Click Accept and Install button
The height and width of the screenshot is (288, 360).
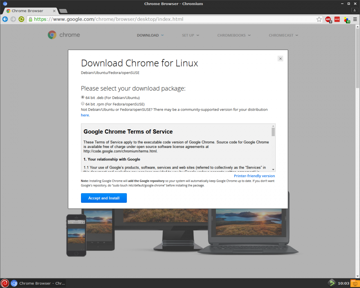coord(104,198)
